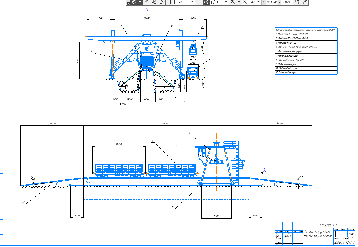358x247 pixels.
Task: Select legend row '5 Автосамосвал КАМАЗ'
Action: point(306,47)
